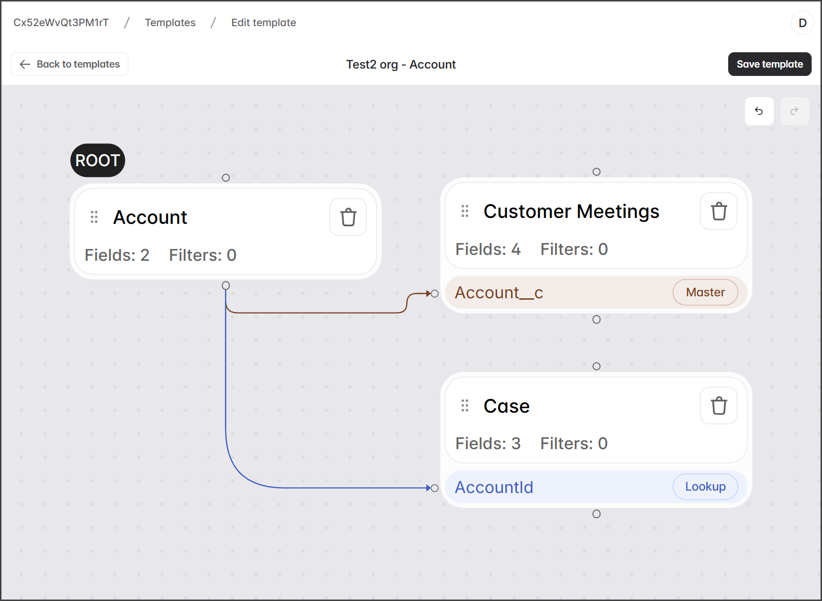Grab the Account node drag handle
Viewport: 822px width, 601px height.
coord(94,217)
